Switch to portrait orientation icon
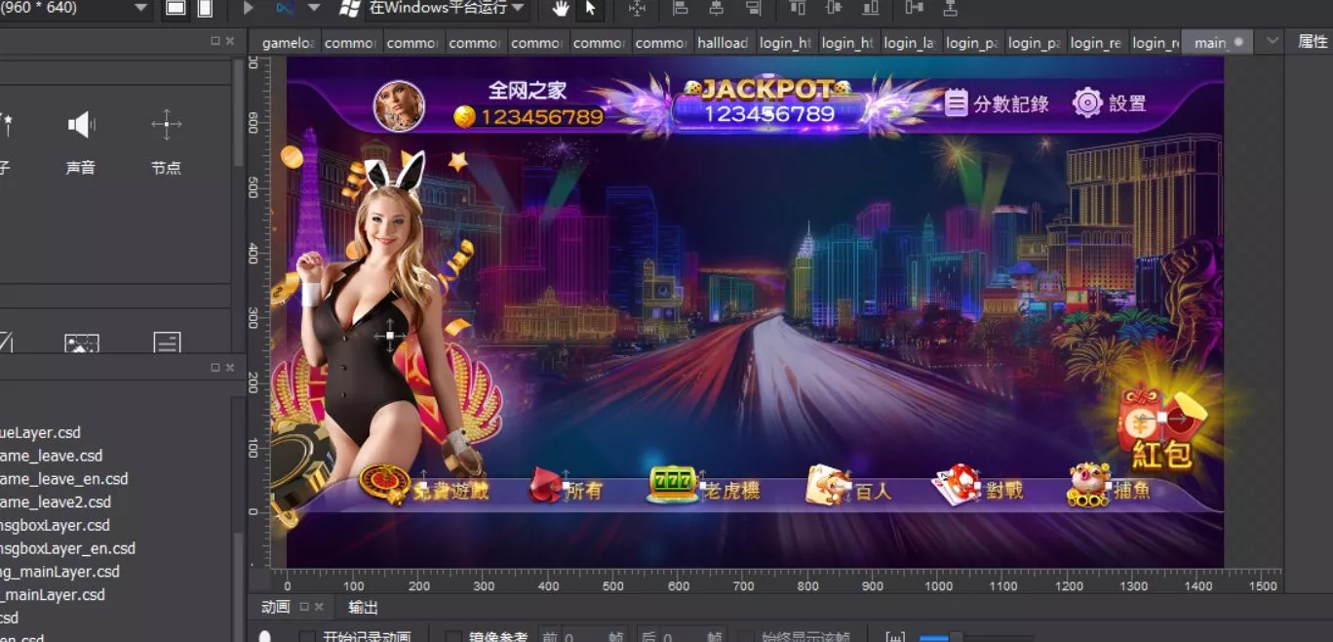Image resolution: width=1333 pixels, height=642 pixels. [x=205, y=9]
